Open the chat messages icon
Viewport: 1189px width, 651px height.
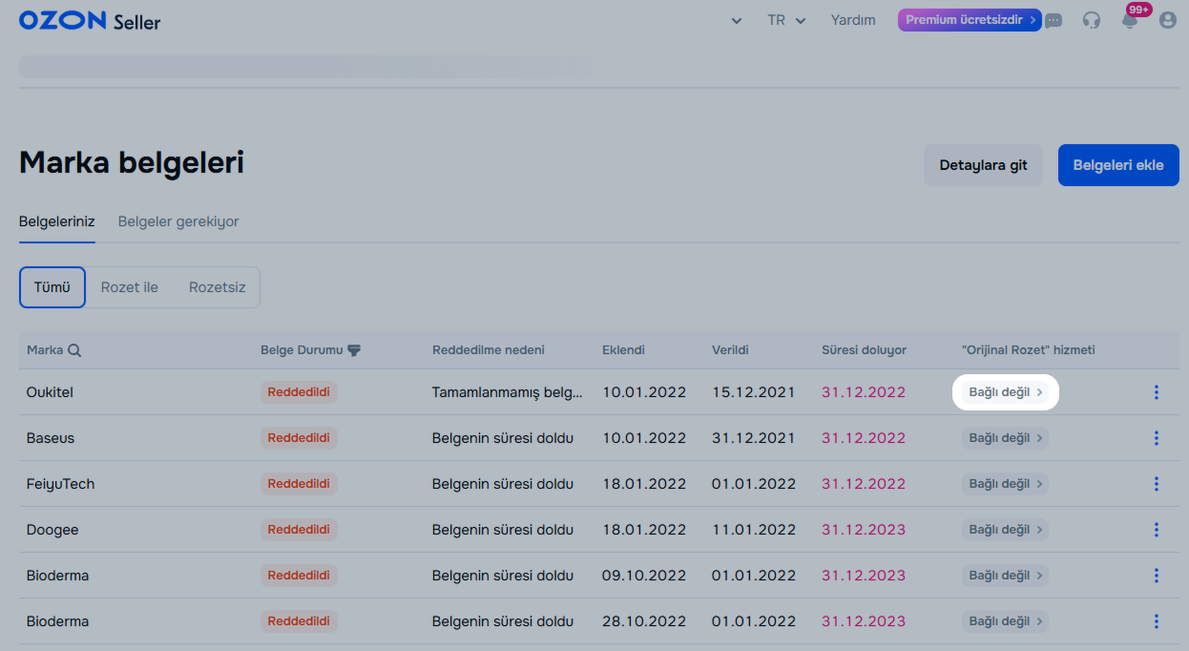(x=1053, y=20)
